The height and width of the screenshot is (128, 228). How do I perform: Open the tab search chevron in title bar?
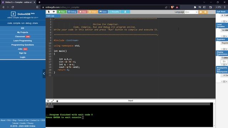click(204, 2)
